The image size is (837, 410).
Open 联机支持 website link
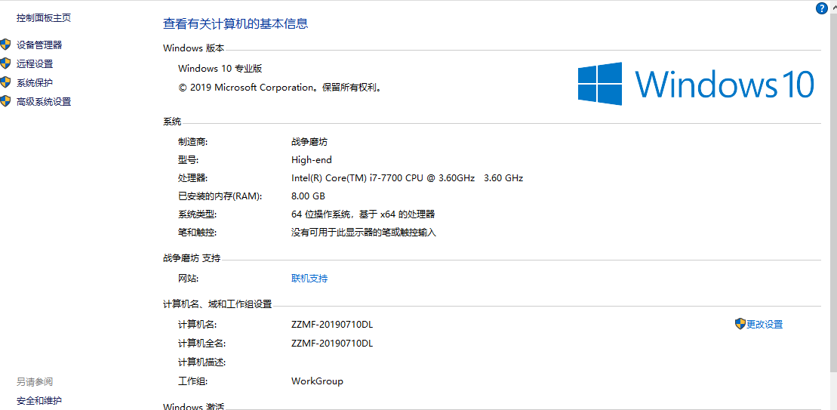(x=309, y=278)
